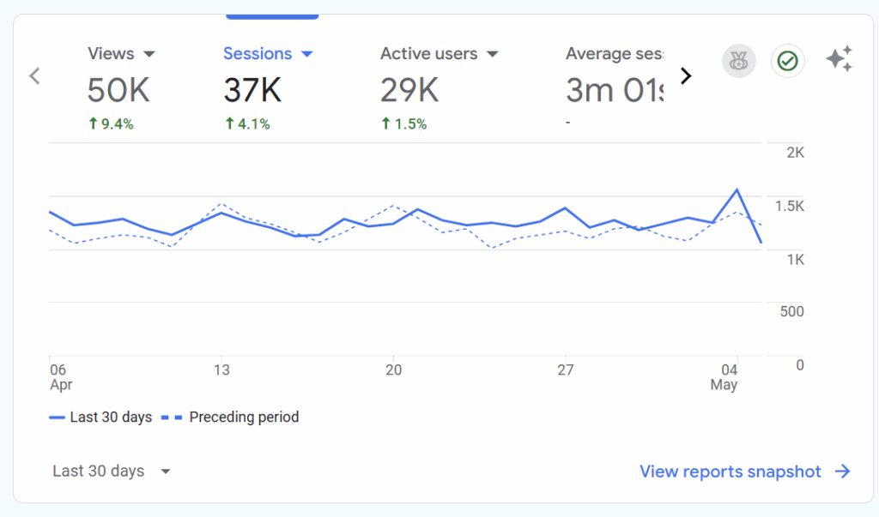Open the Last 30 days date range dropdown
The width and height of the screenshot is (879, 517).
[112, 472]
